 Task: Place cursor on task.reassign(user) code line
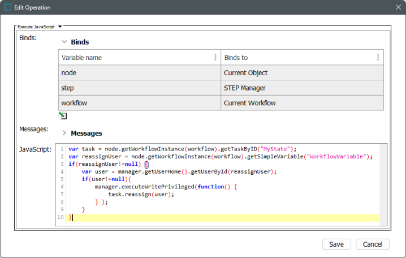141,193
